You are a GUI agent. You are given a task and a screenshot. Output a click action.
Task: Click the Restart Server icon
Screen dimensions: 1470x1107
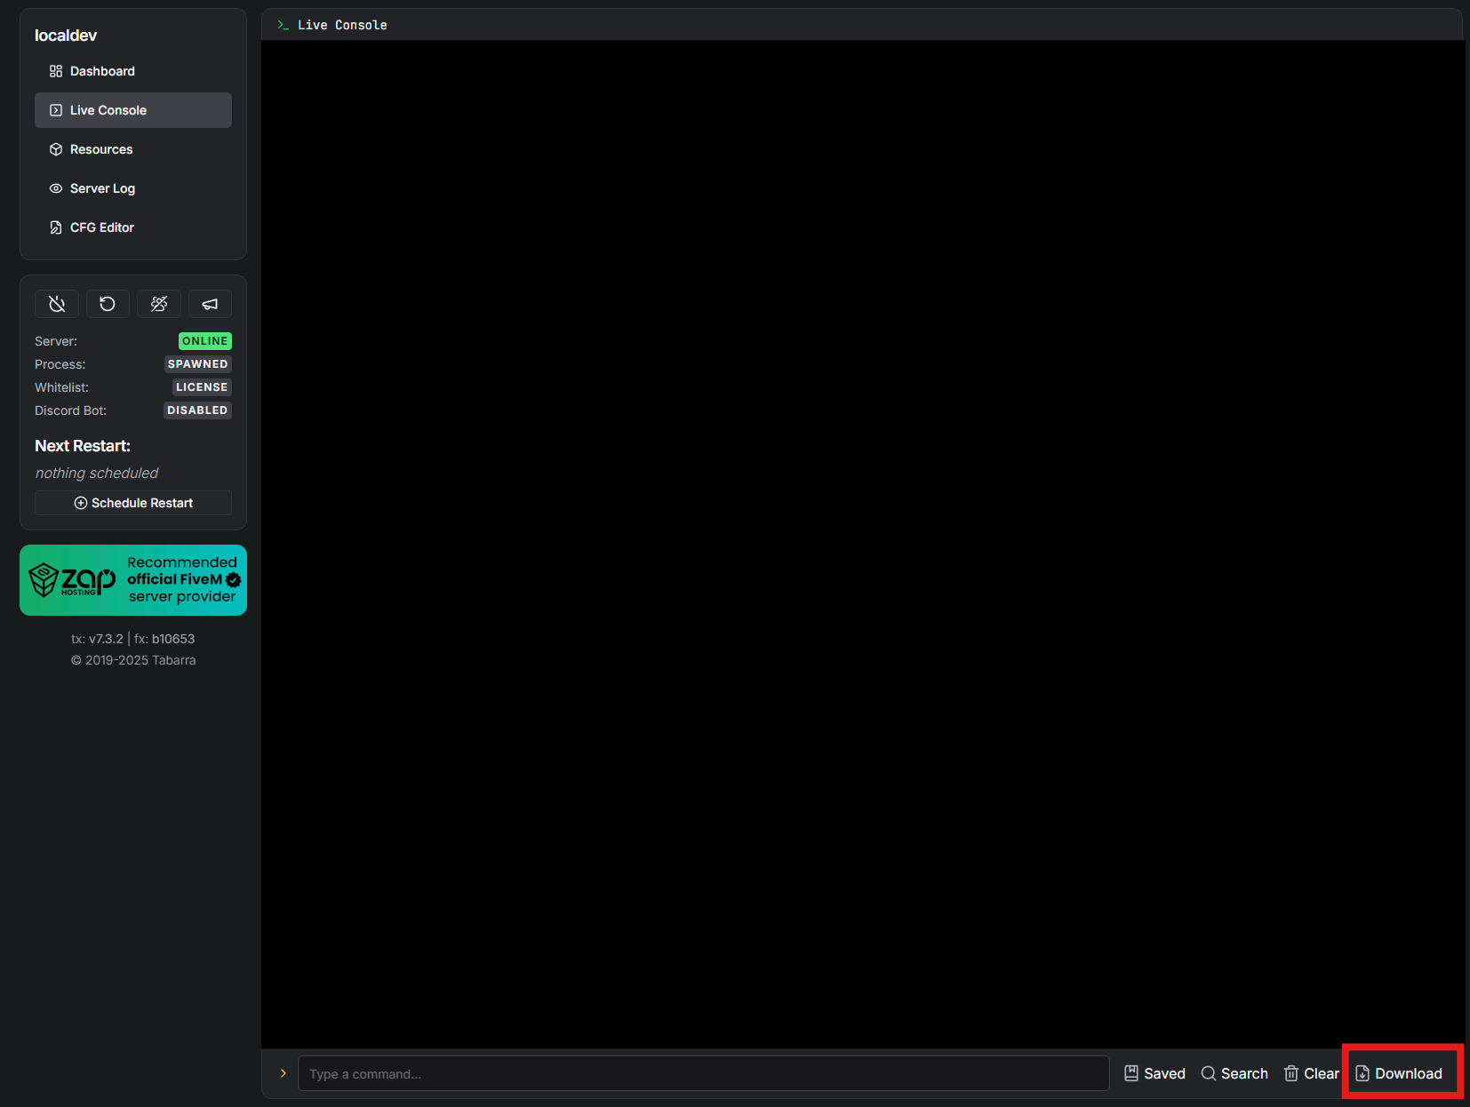pyautogui.click(x=108, y=304)
